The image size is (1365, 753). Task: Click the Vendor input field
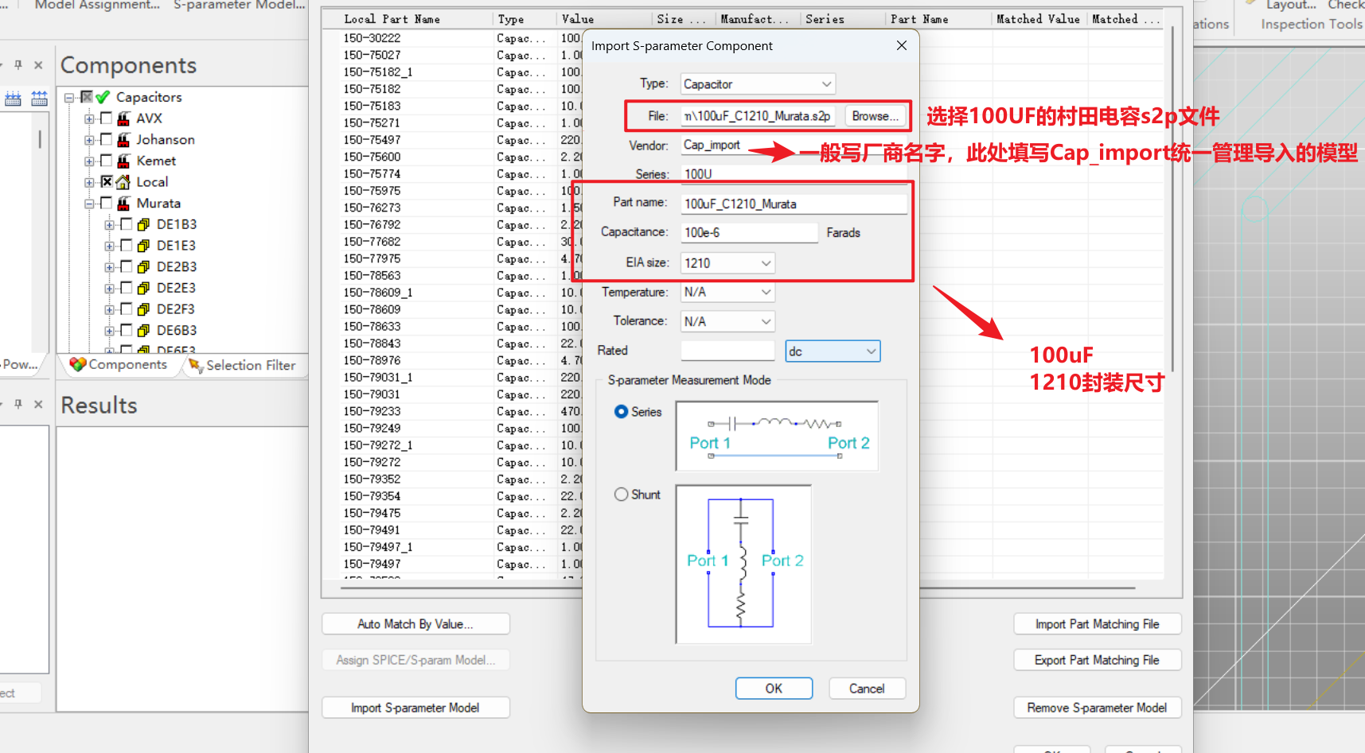(x=794, y=146)
